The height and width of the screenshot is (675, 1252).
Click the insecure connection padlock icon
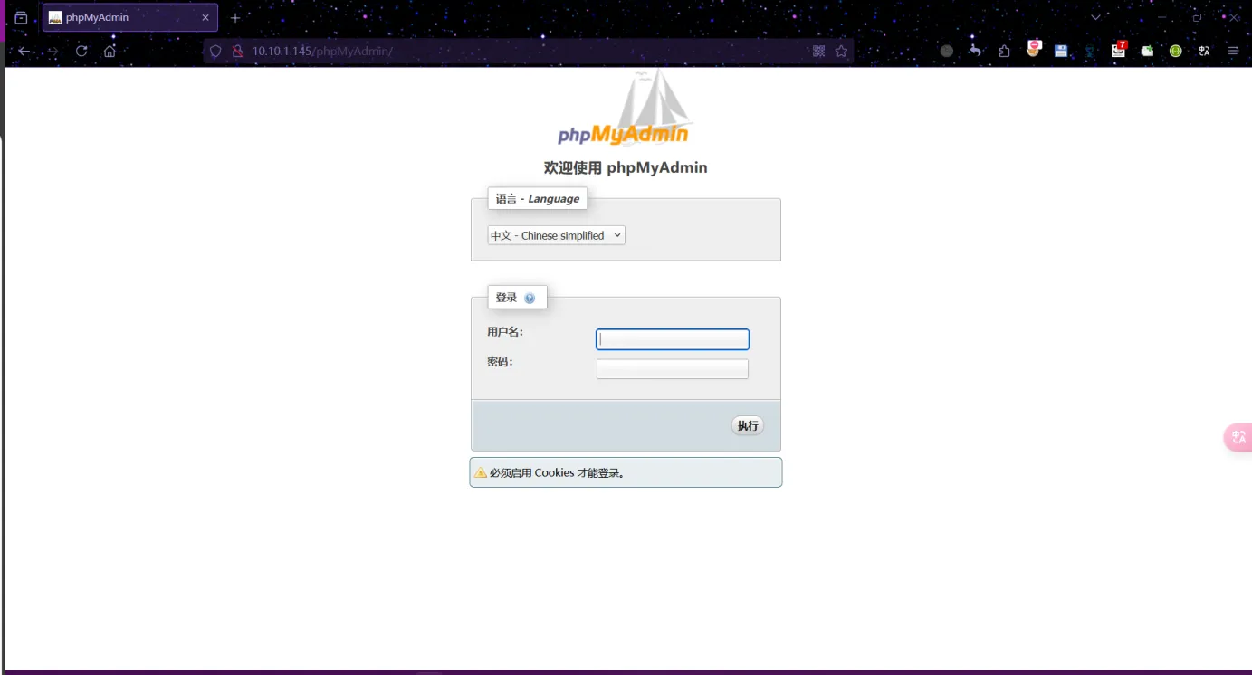[238, 52]
